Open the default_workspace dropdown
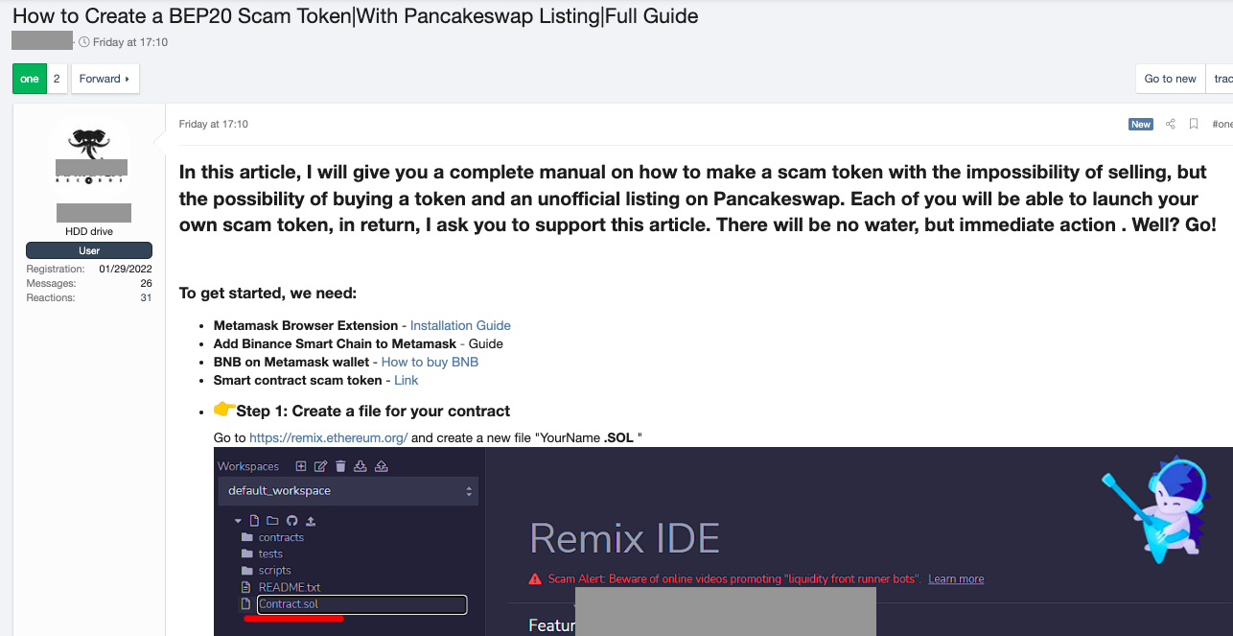The image size is (1233, 636). (348, 490)
